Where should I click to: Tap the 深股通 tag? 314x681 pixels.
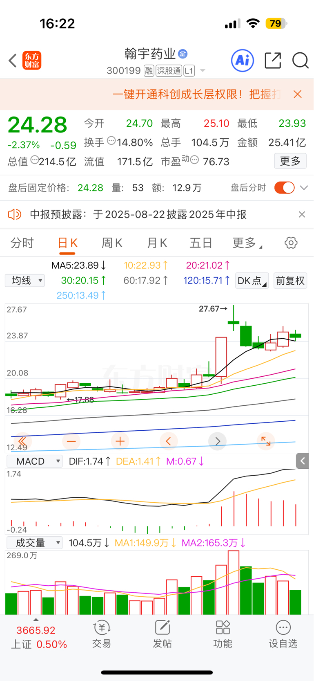pyautogui.click(x=169, y=71)
